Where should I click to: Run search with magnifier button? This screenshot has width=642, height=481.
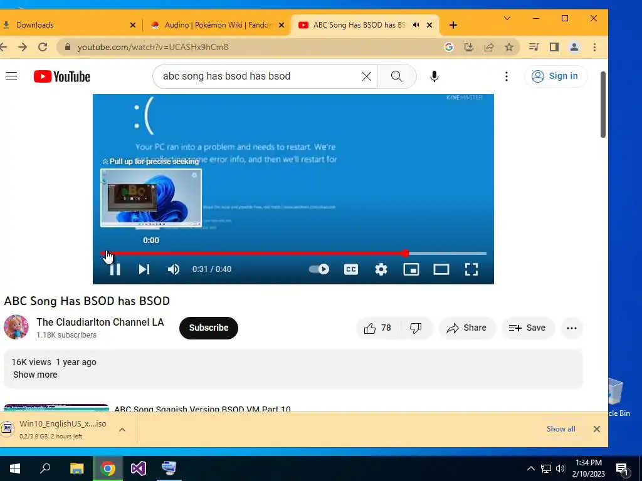pyautogui.click(x=396, y=76)
